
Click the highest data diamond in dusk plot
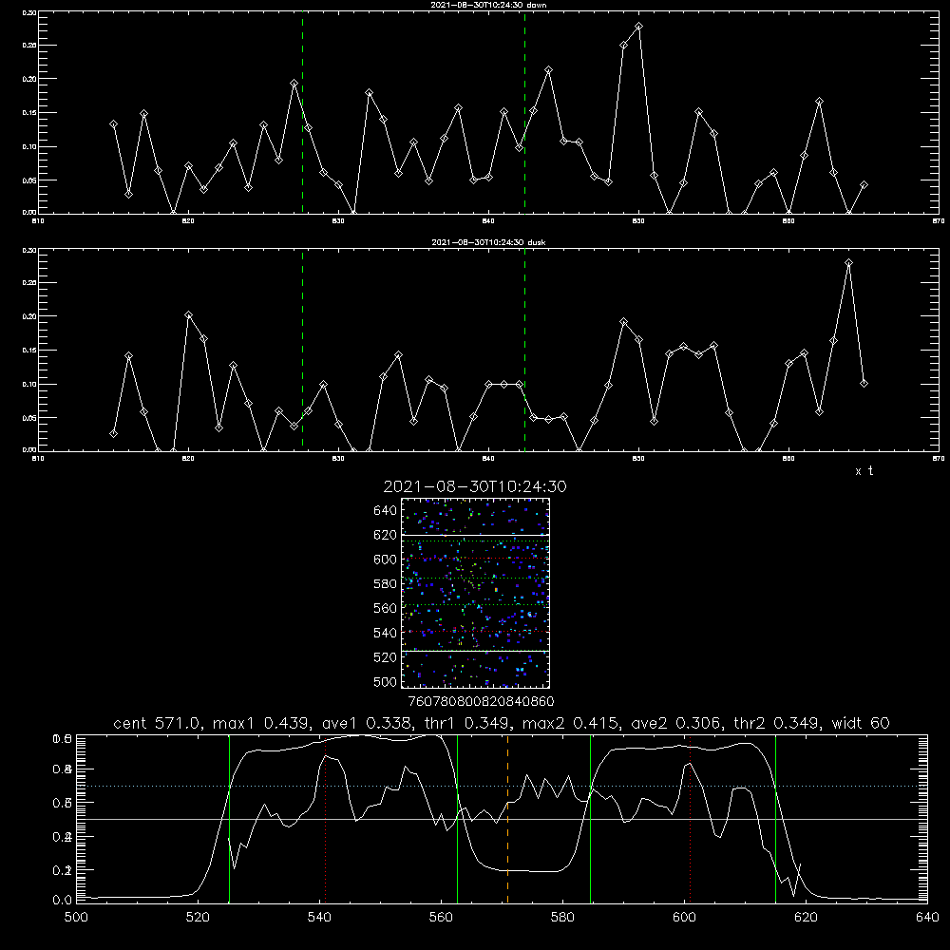tap(848, 262)
